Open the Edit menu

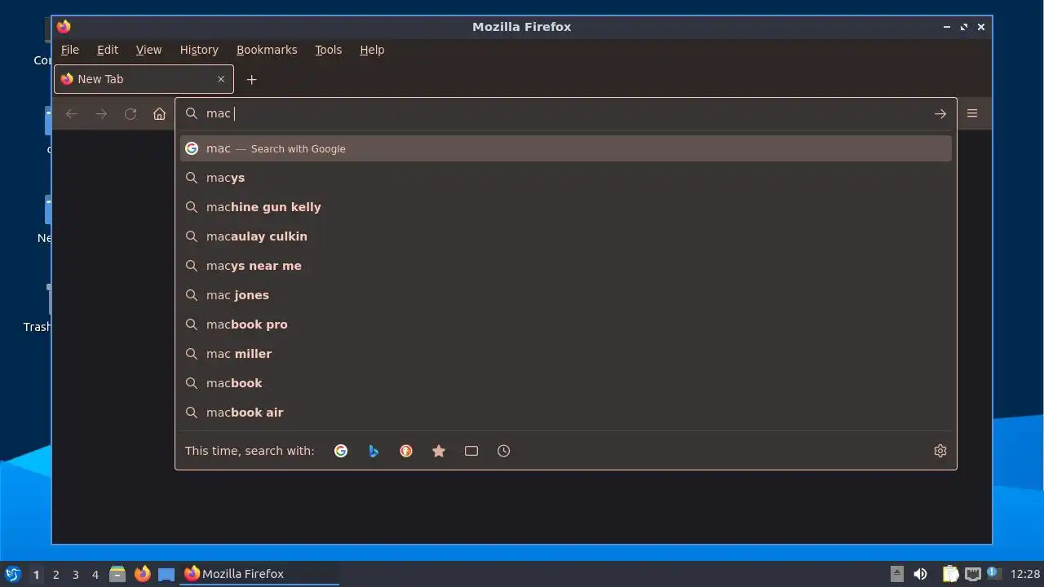(x=108, y=50)
